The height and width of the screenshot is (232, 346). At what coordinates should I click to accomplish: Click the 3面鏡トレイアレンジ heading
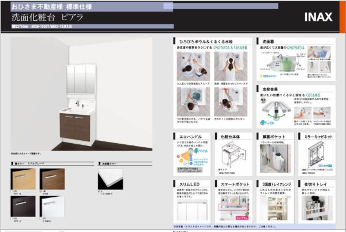277,184
